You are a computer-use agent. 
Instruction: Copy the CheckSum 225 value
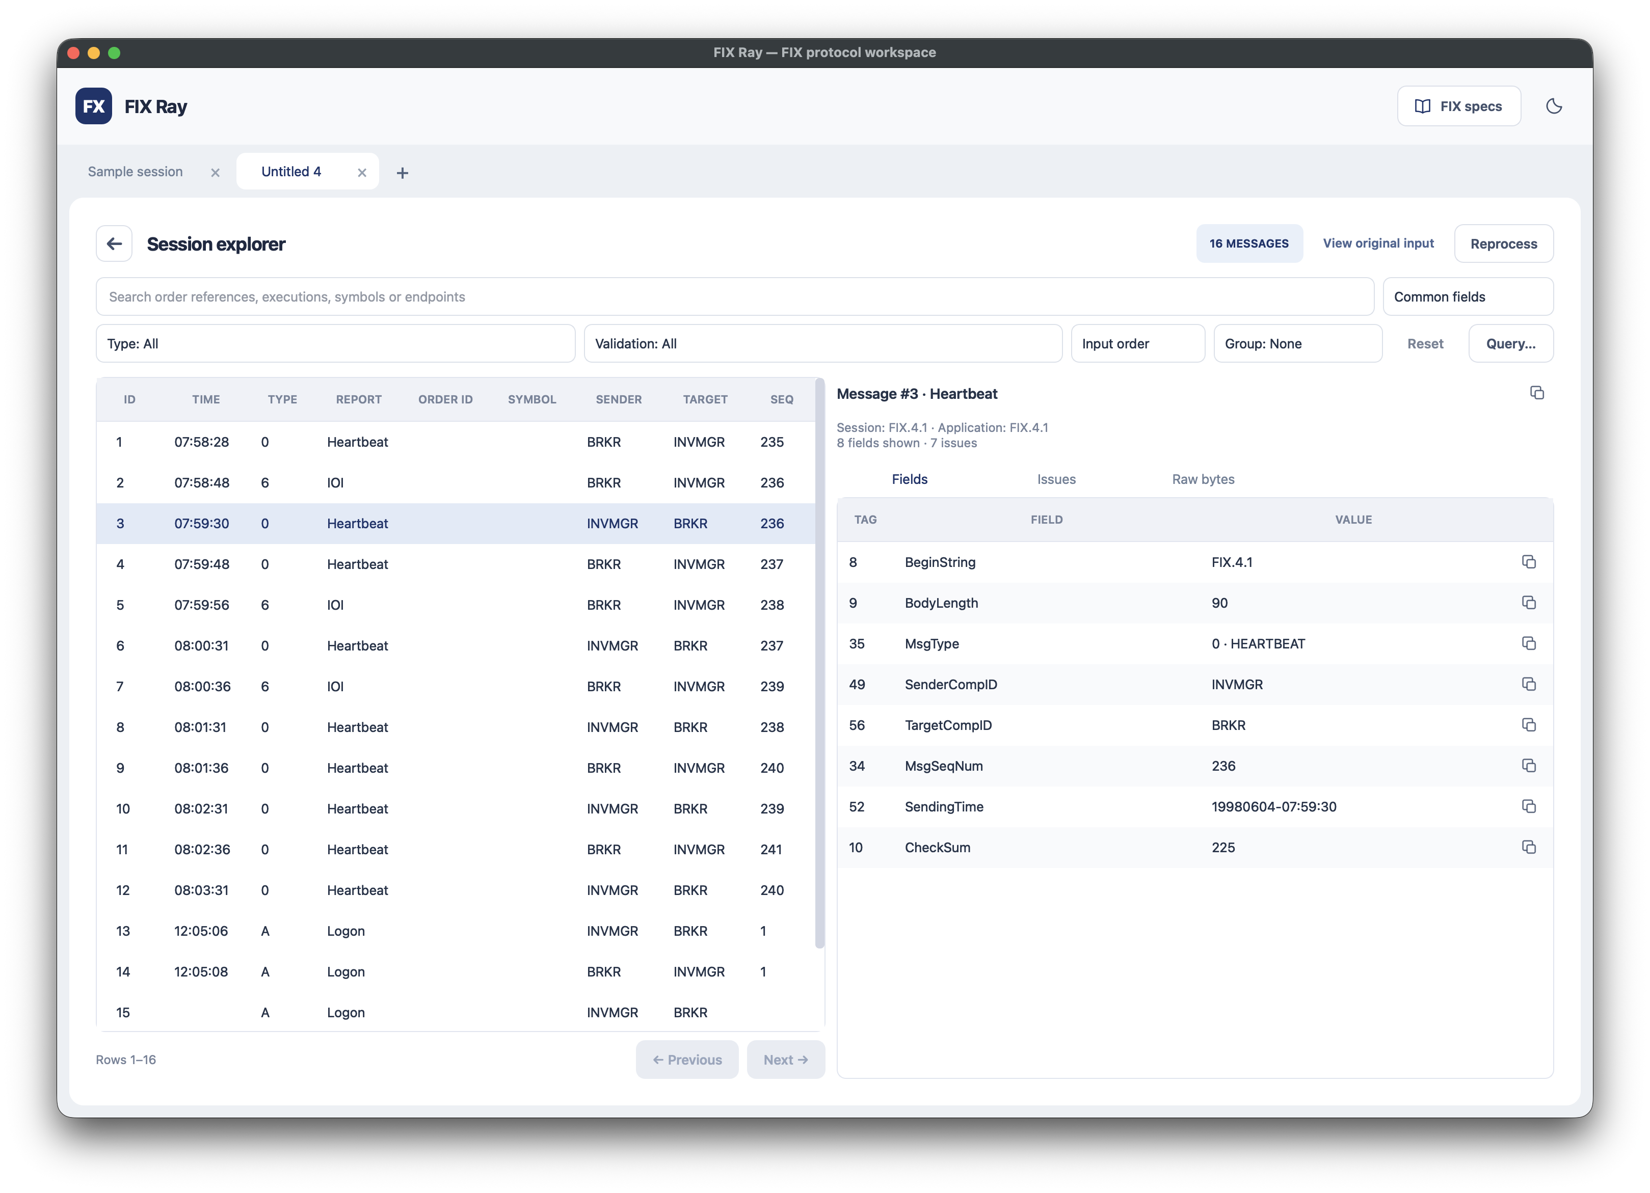coord(1529,848)
